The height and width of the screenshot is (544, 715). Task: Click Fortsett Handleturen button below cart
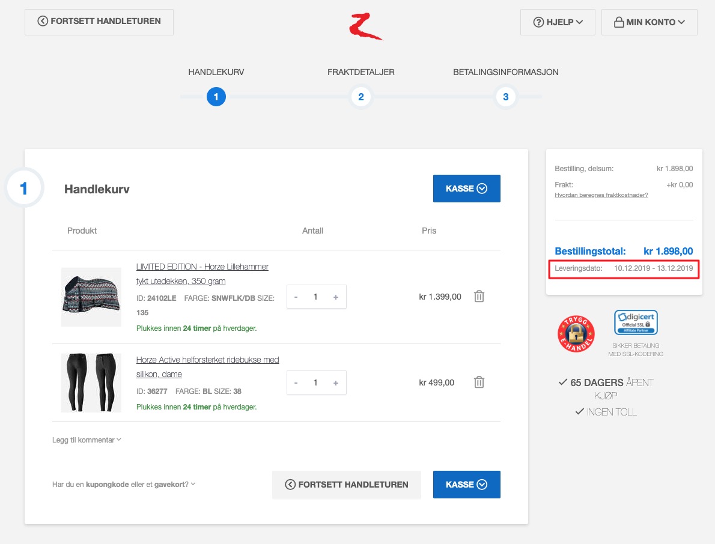(347, 485)
